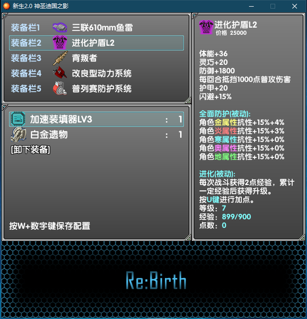Choose slot 装备栏5 普列赛防护系统
This screenshot has width=307, height=319.
[97, 89]
